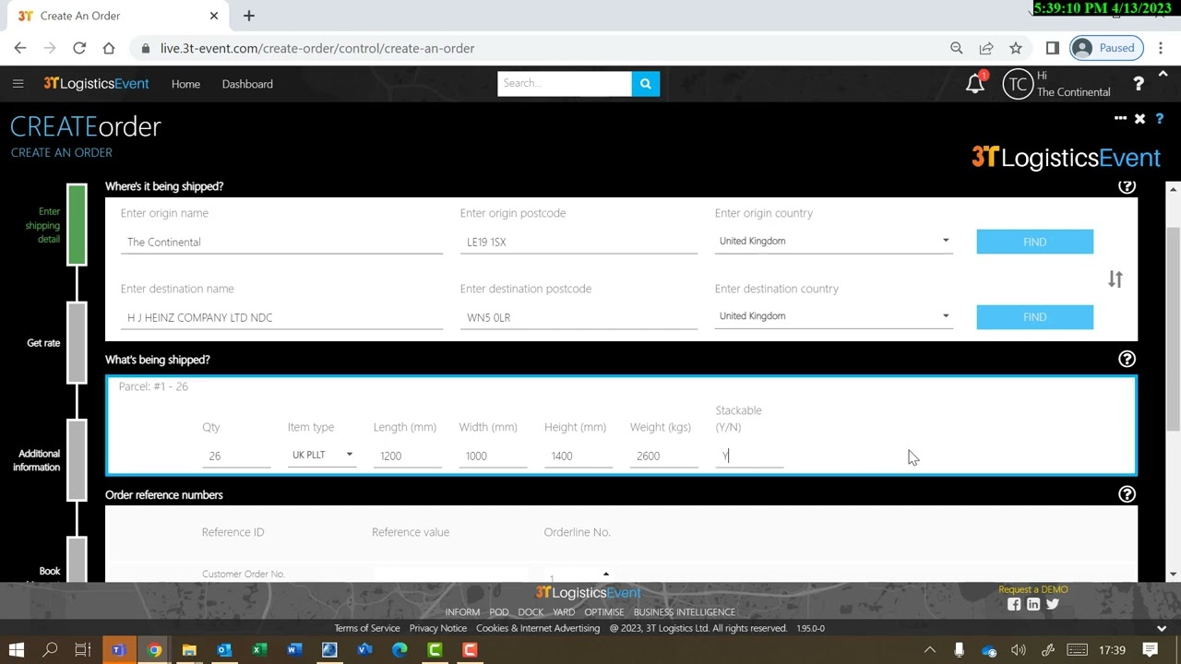The height and width of the screenshot is (664, 1181).
Task: Close the Create Order panel with X
Action: (x=1139, y=119)
